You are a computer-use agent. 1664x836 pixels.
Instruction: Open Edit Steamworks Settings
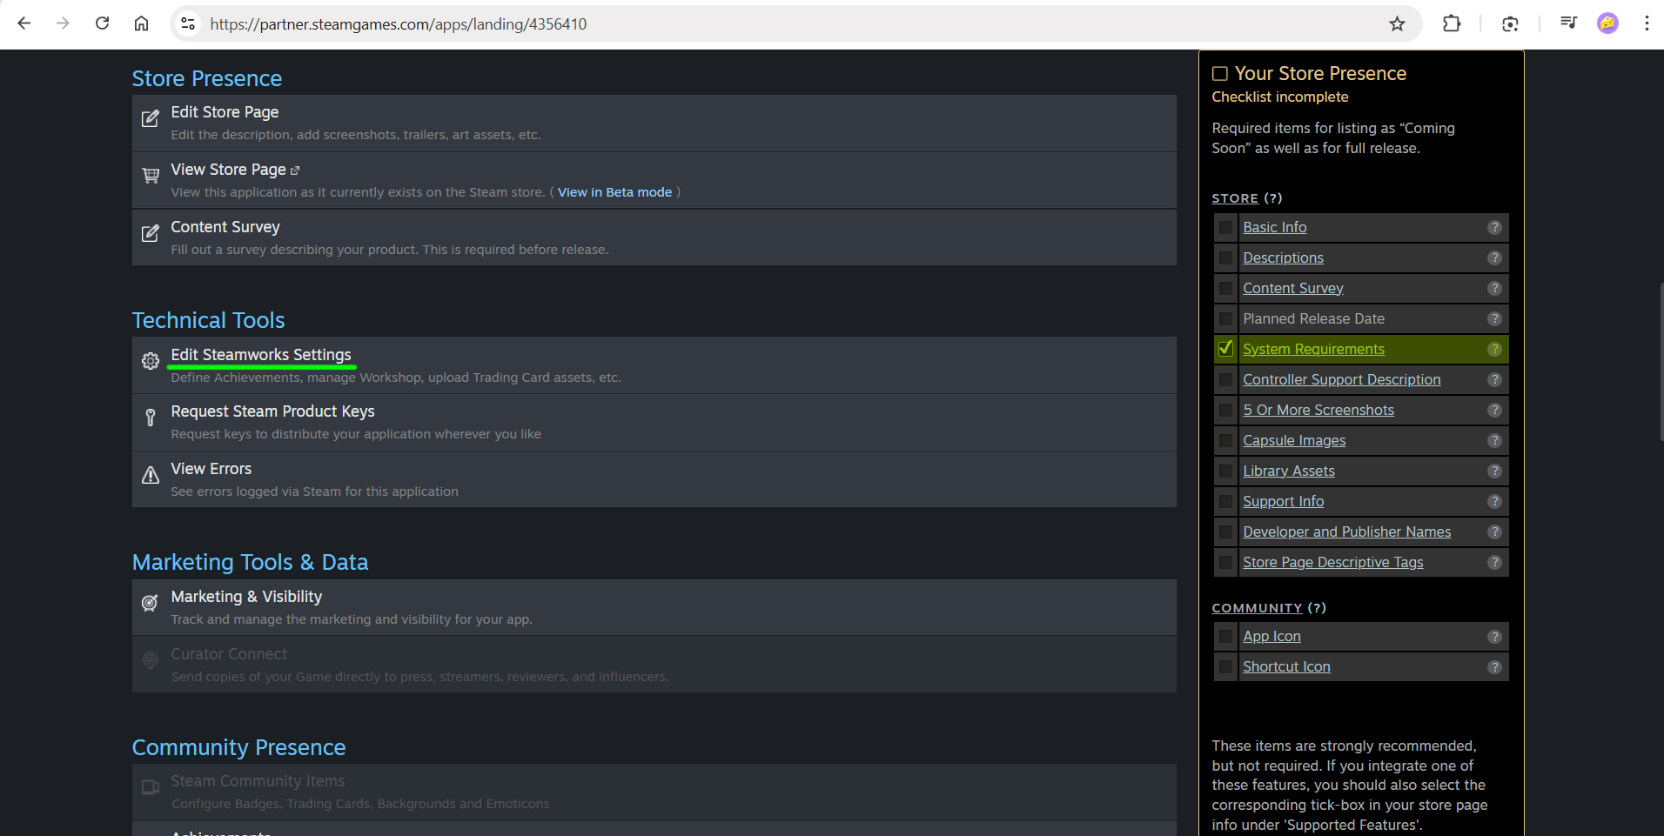pos(261,355)
